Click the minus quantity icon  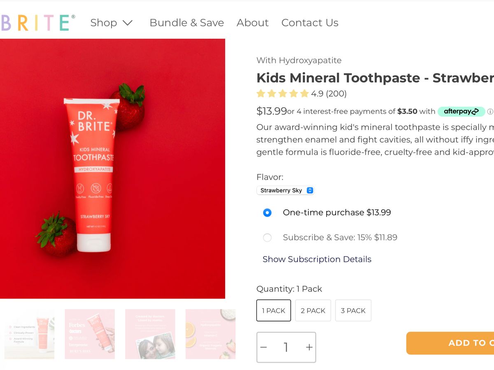pyautogui.click(x=264, y=347)
